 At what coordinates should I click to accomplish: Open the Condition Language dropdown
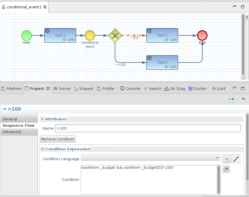150,158
